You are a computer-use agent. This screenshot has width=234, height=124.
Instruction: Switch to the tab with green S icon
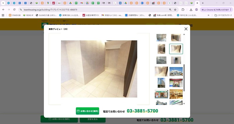coord(170,3)
